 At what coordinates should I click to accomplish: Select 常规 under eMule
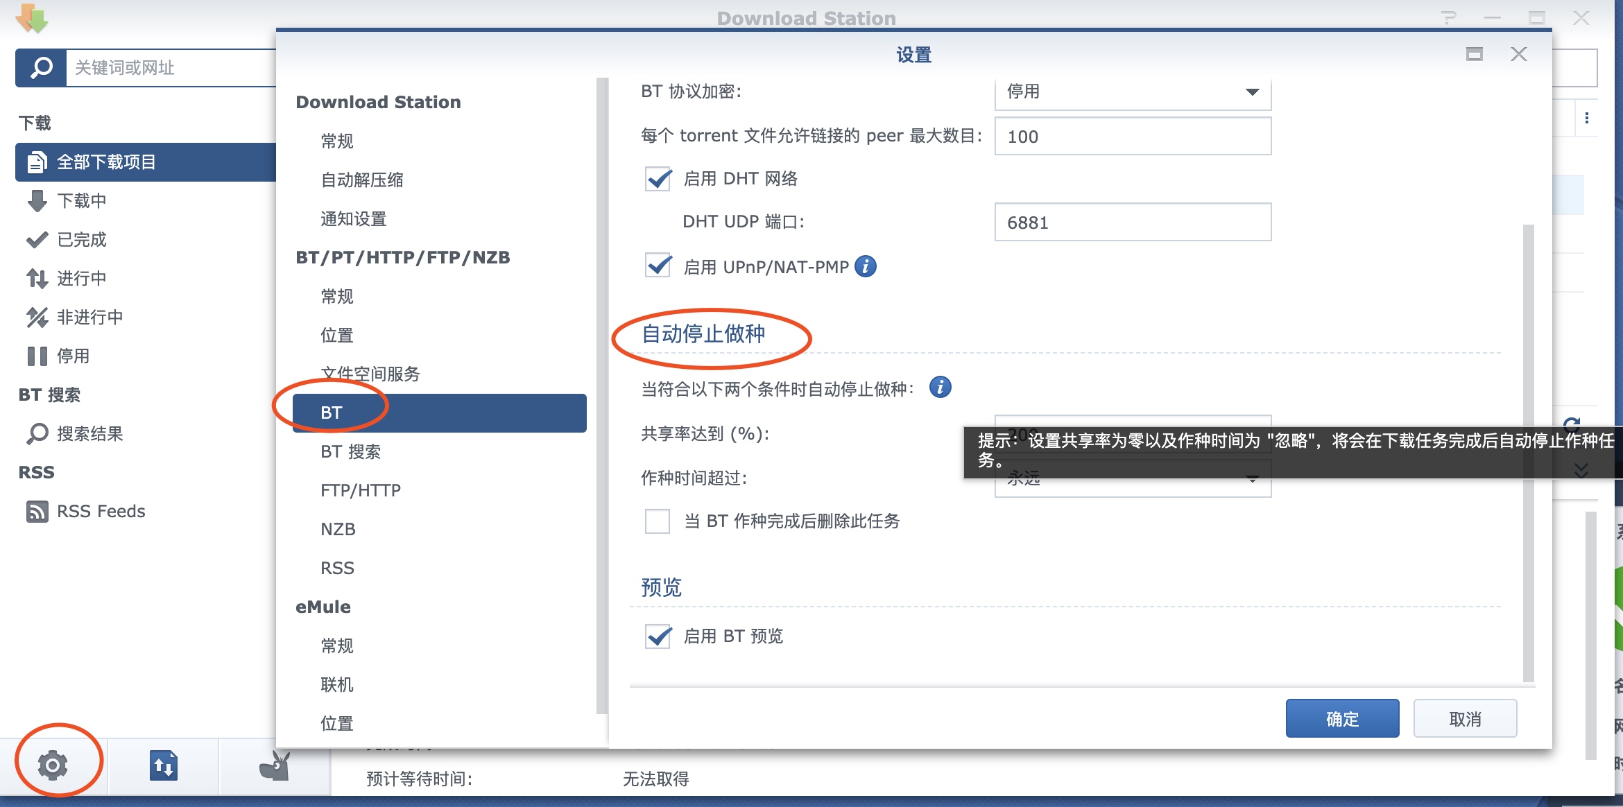(440, 646)
